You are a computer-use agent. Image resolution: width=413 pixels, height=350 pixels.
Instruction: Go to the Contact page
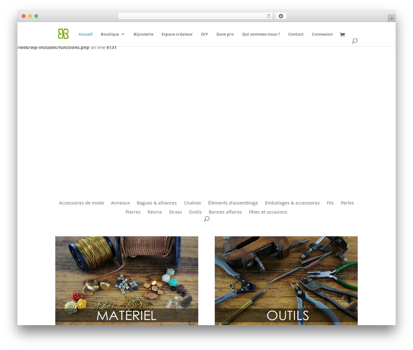[296, 34]
